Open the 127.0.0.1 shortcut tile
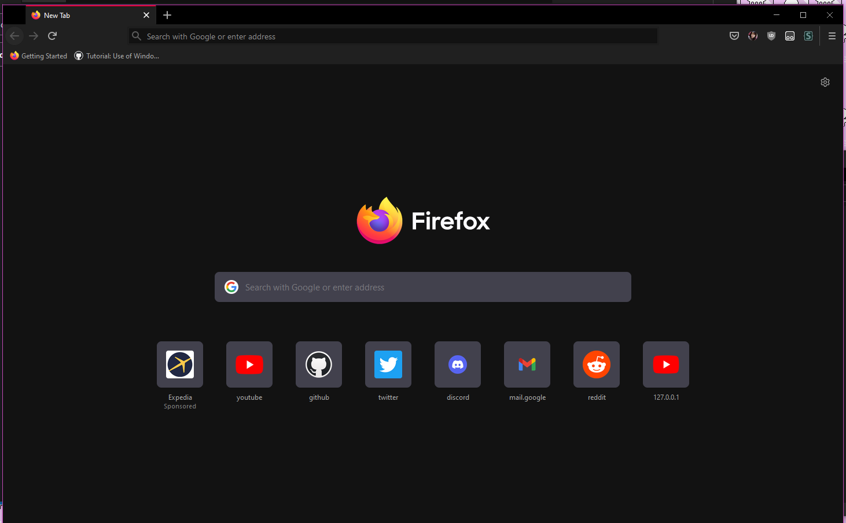Image resolution: width=846 pixels, height=523 pixels. click(666, 364)
